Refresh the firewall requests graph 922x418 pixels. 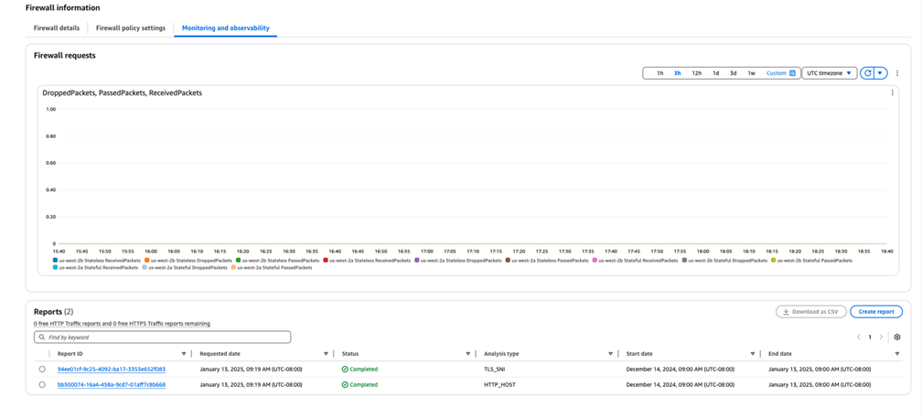[x=867, y=73]
